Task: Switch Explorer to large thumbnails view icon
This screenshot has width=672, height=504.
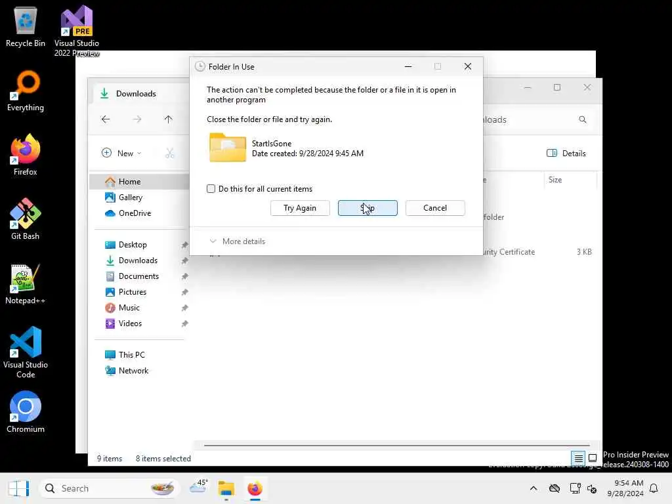Action: 593,458
